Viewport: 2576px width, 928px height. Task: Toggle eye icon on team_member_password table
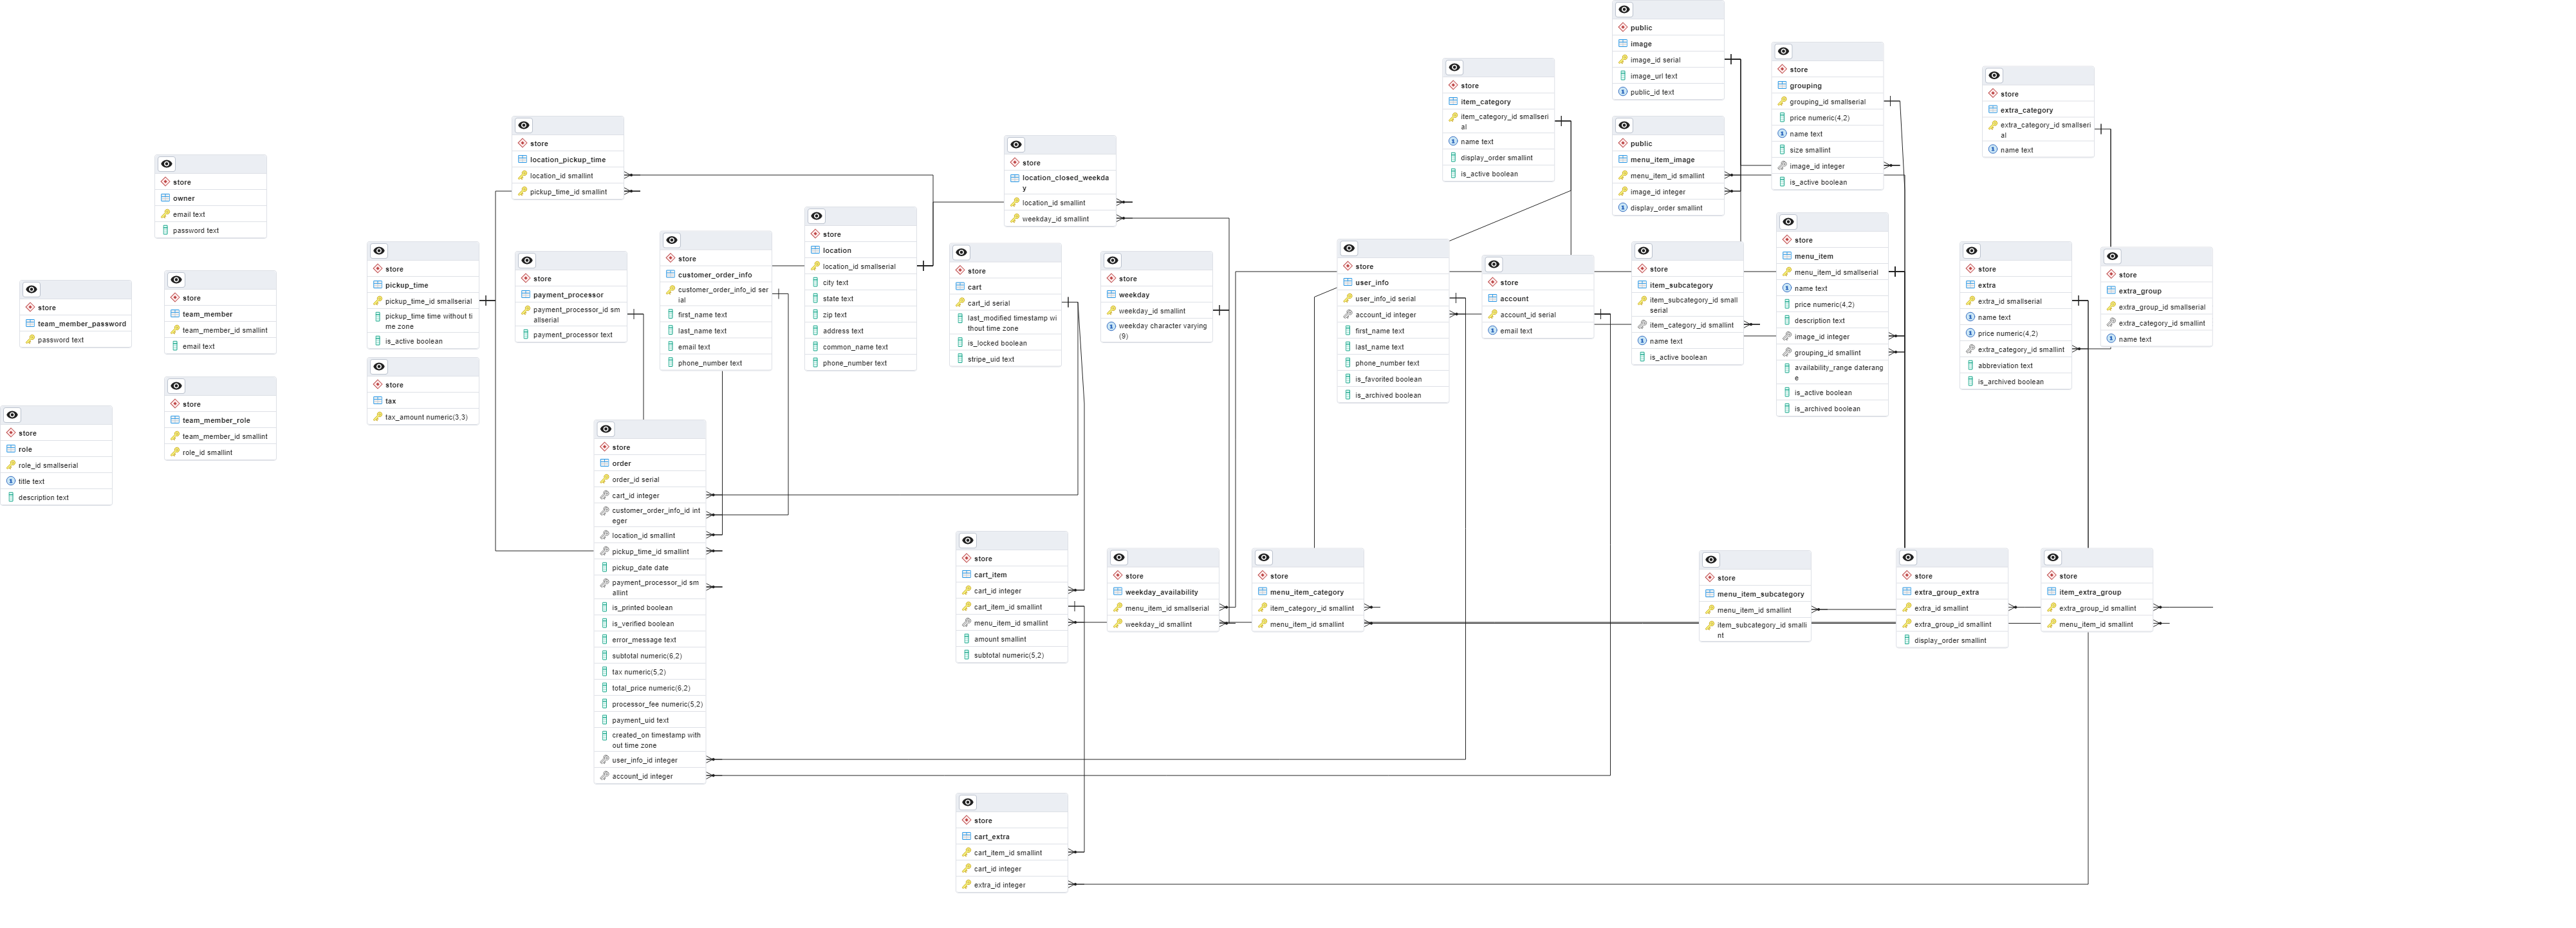[x=31, y=290]
